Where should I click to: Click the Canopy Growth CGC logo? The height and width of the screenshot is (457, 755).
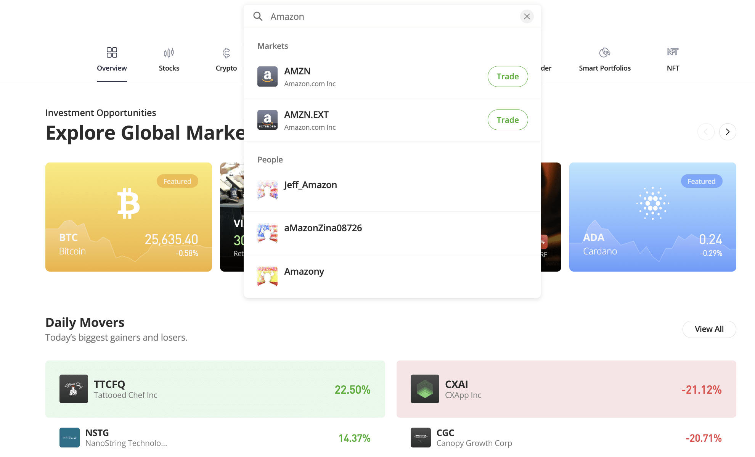(x=421, y=438)
